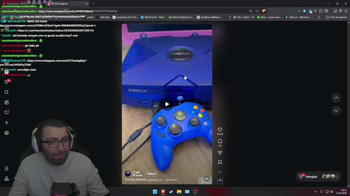Open the Brave main menu hamburger
350x196 pixels.
pos(346,11)
